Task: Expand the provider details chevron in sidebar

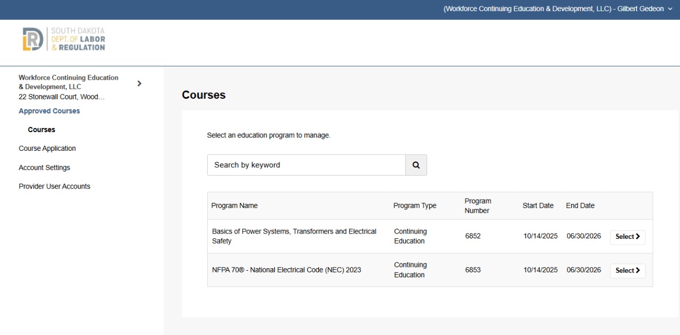Action: click(x=139, y=83)
